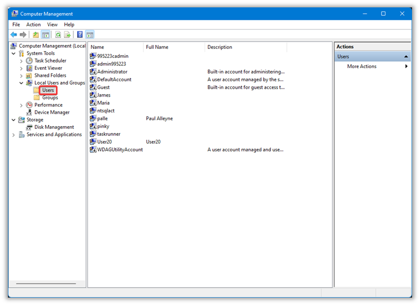Sort list by Name column header

(116, 47)
